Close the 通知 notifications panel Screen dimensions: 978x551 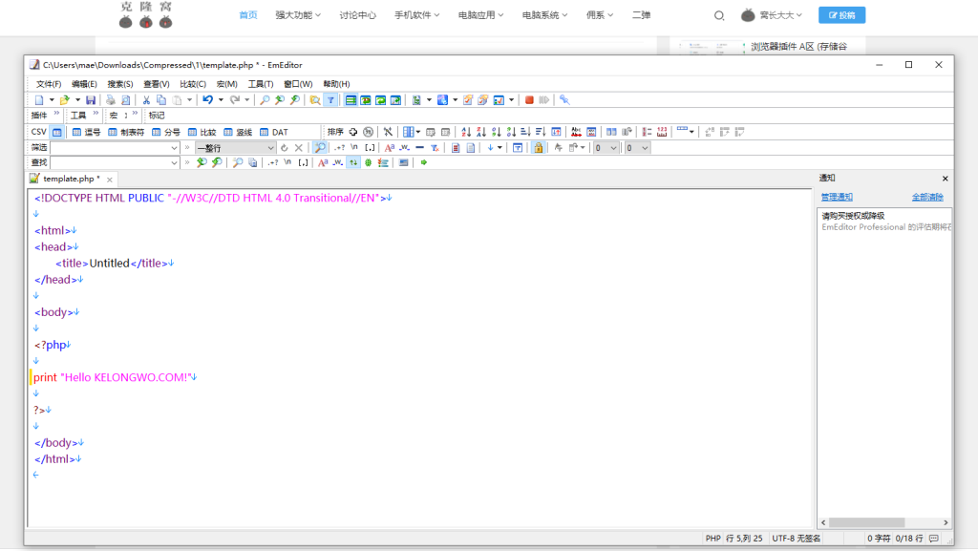tap(945, 179)
